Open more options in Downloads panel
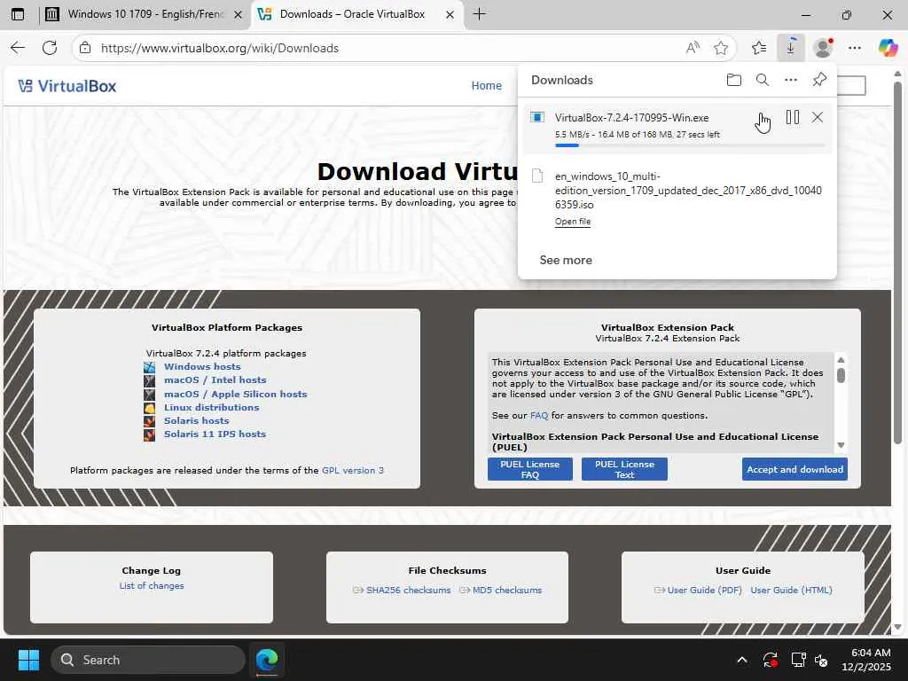The height and width of the screenshot is (681, 908). [x=791, y=80]
